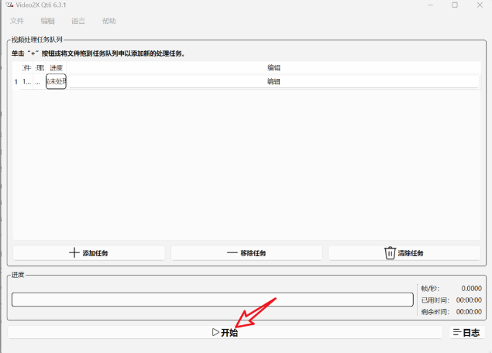The image size is (492, 353).
Task: Click the 编辑 button in the task row
Action: pos(274,81)
